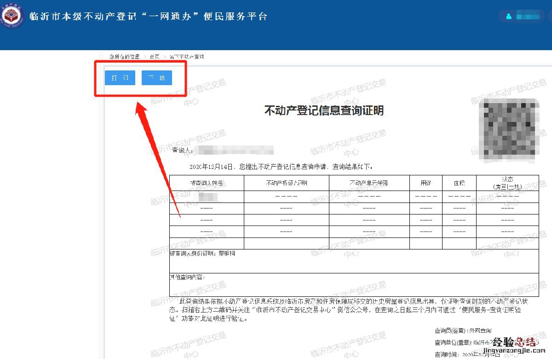This screenshot has height=359, width=552.
Task: Open the 不动产查询 breadcrumb item
Action: pyautogui.click(x=186, y=57)
